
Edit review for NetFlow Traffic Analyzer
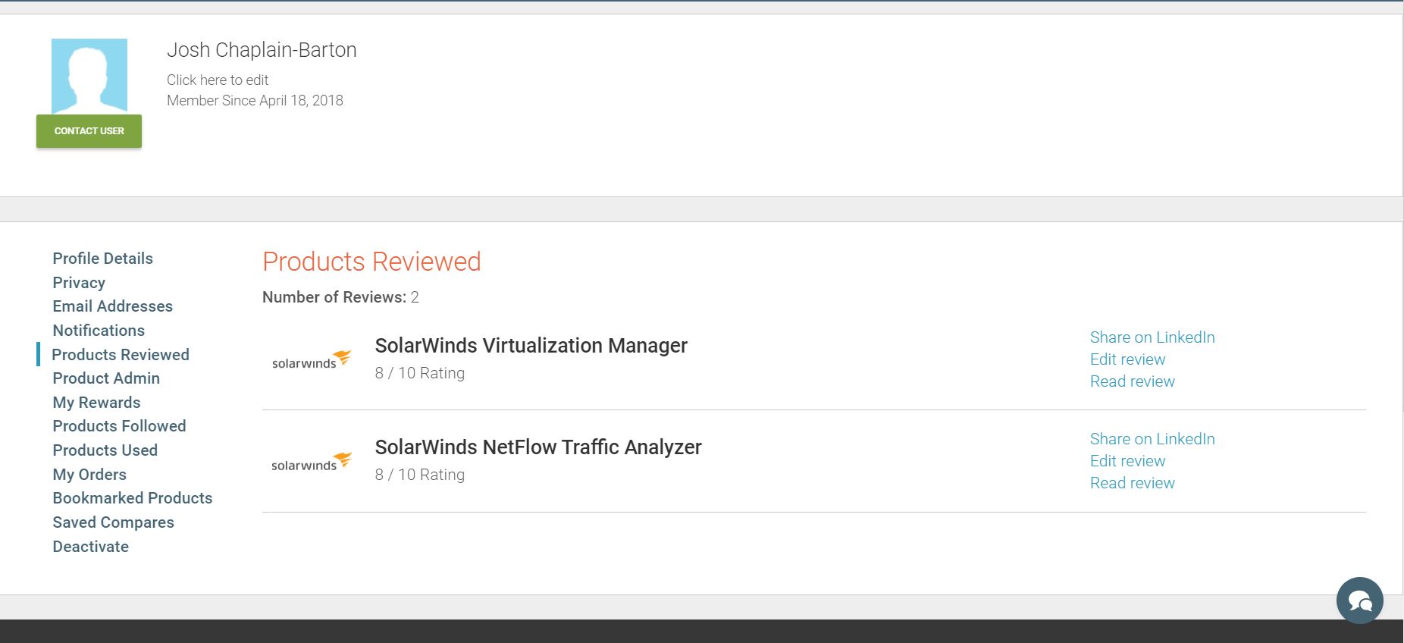(x=1127, y=461)
